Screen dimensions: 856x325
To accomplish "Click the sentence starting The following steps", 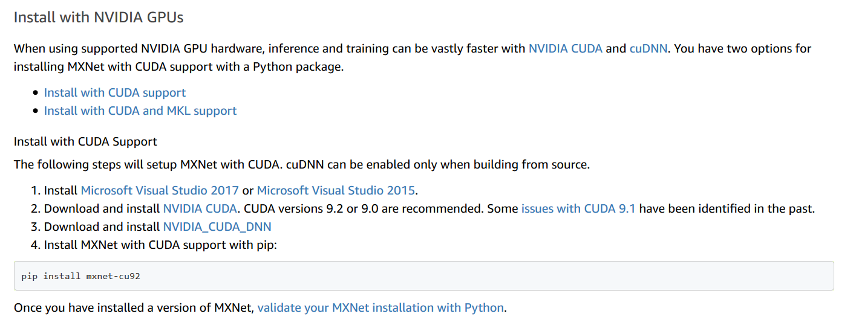I will tap(301, 164).
